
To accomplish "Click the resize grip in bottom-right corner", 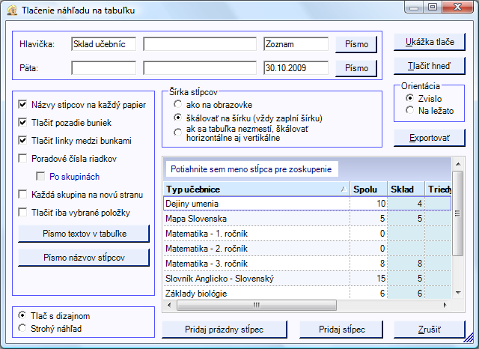I will point(469,338).
